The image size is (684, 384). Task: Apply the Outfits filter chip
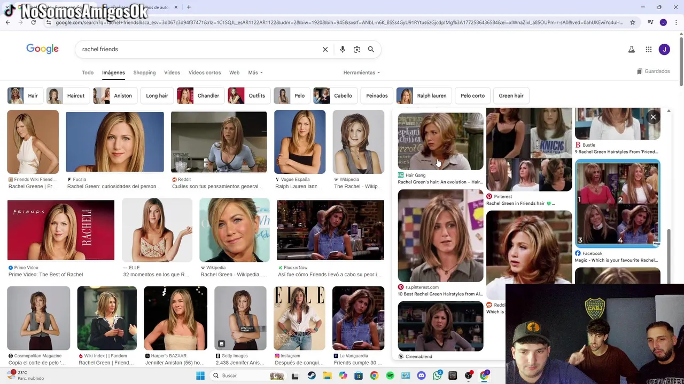coord(249,95)
